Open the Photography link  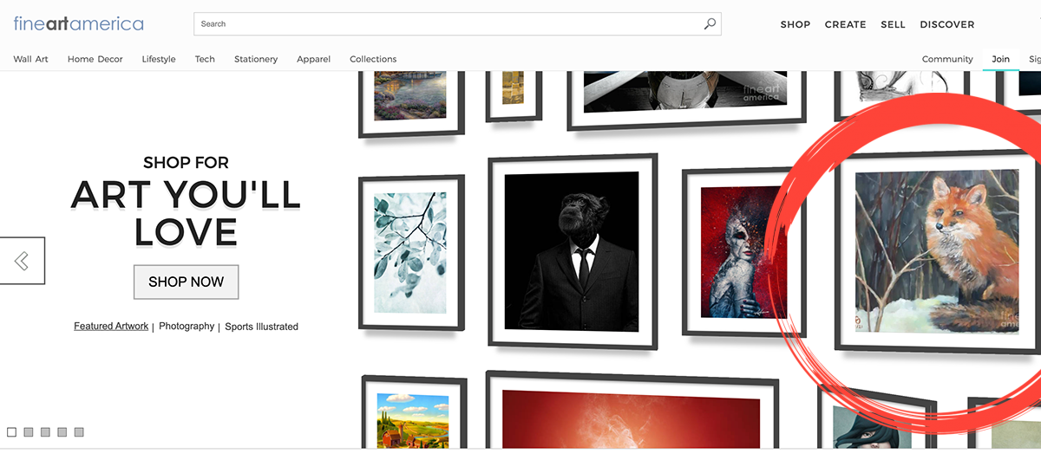pos(187,327)
